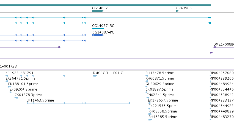
Task: Click the 481791 feature label
Action: point(27,73)
